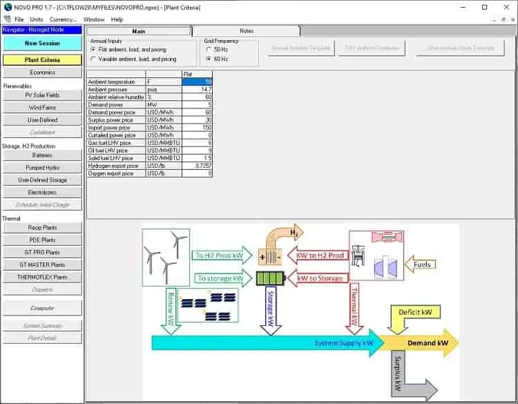Click the 'To storage kW' arrow

[223, 278]
